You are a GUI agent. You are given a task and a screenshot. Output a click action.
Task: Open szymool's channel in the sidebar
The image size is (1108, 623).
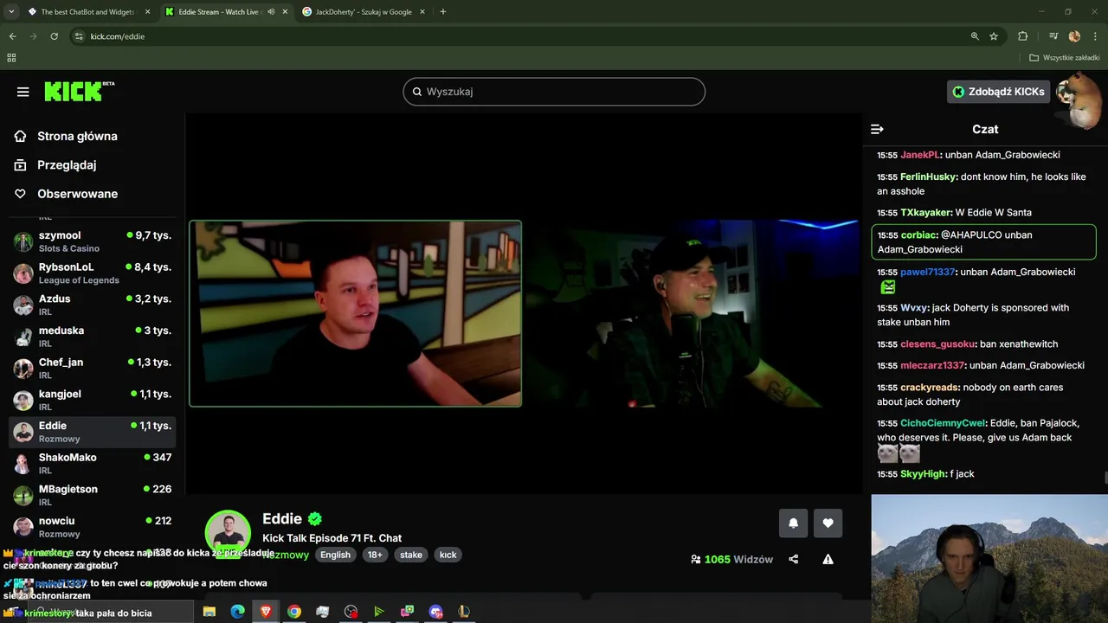pos(93,241)
